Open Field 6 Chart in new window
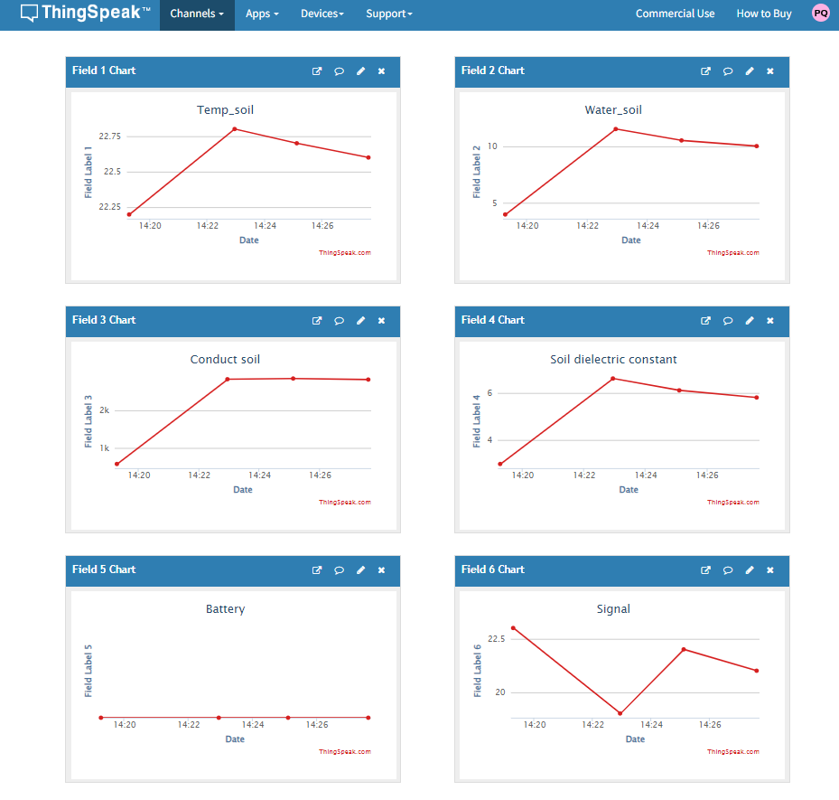Viewport: 839px width, 800px height. point(705,570)
